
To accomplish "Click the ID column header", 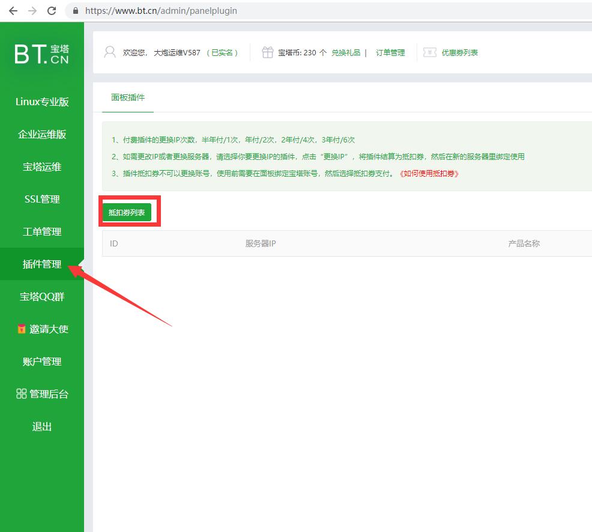I will tap(114, 243).
